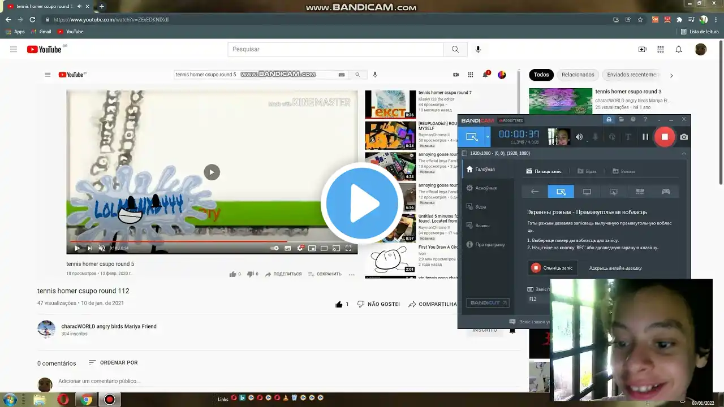Screen dimensions: 724x407
Task: Select Bandicam game recording mode gamepad icon
Action: [x=666, y=192]
